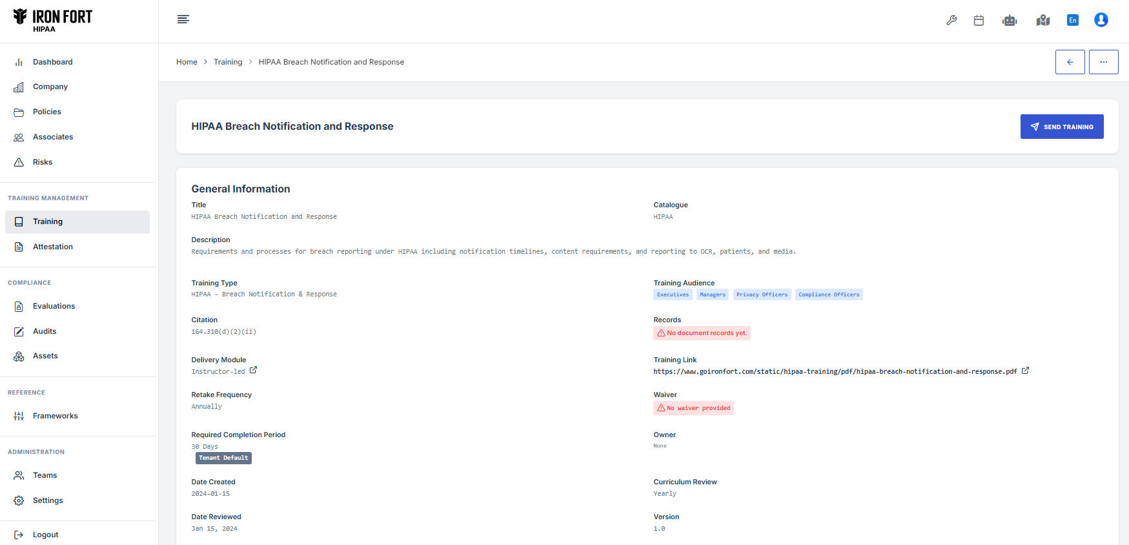1129x545 pixels.
Task: Navigate to Training breadcrumb
Action: [x=228, y=62]
